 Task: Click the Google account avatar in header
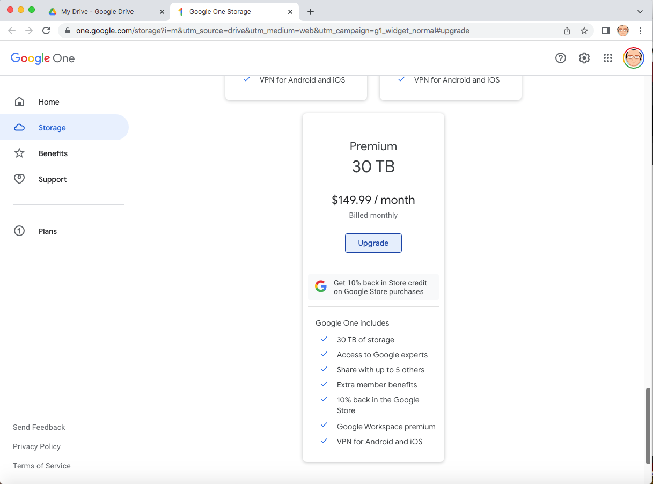click(x=633, y=58)
